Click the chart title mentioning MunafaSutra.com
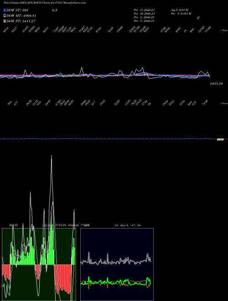Viewport: 228px width, 301px height. 45,3
